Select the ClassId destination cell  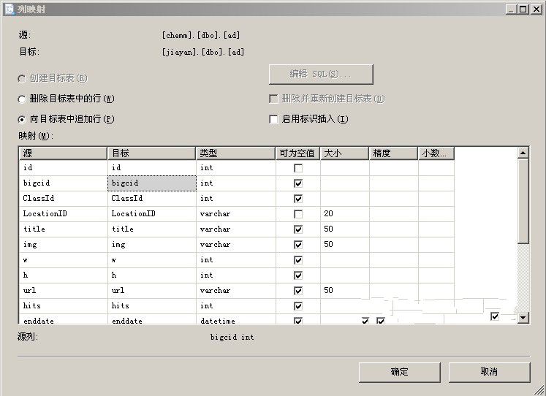(151, 199)
